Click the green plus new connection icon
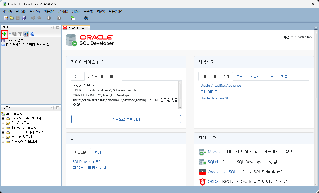The image size is (319, 193). tap(4, 34)
